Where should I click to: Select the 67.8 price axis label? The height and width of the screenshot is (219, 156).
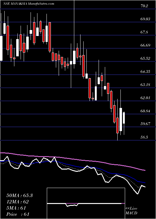[x=144, y=32]
